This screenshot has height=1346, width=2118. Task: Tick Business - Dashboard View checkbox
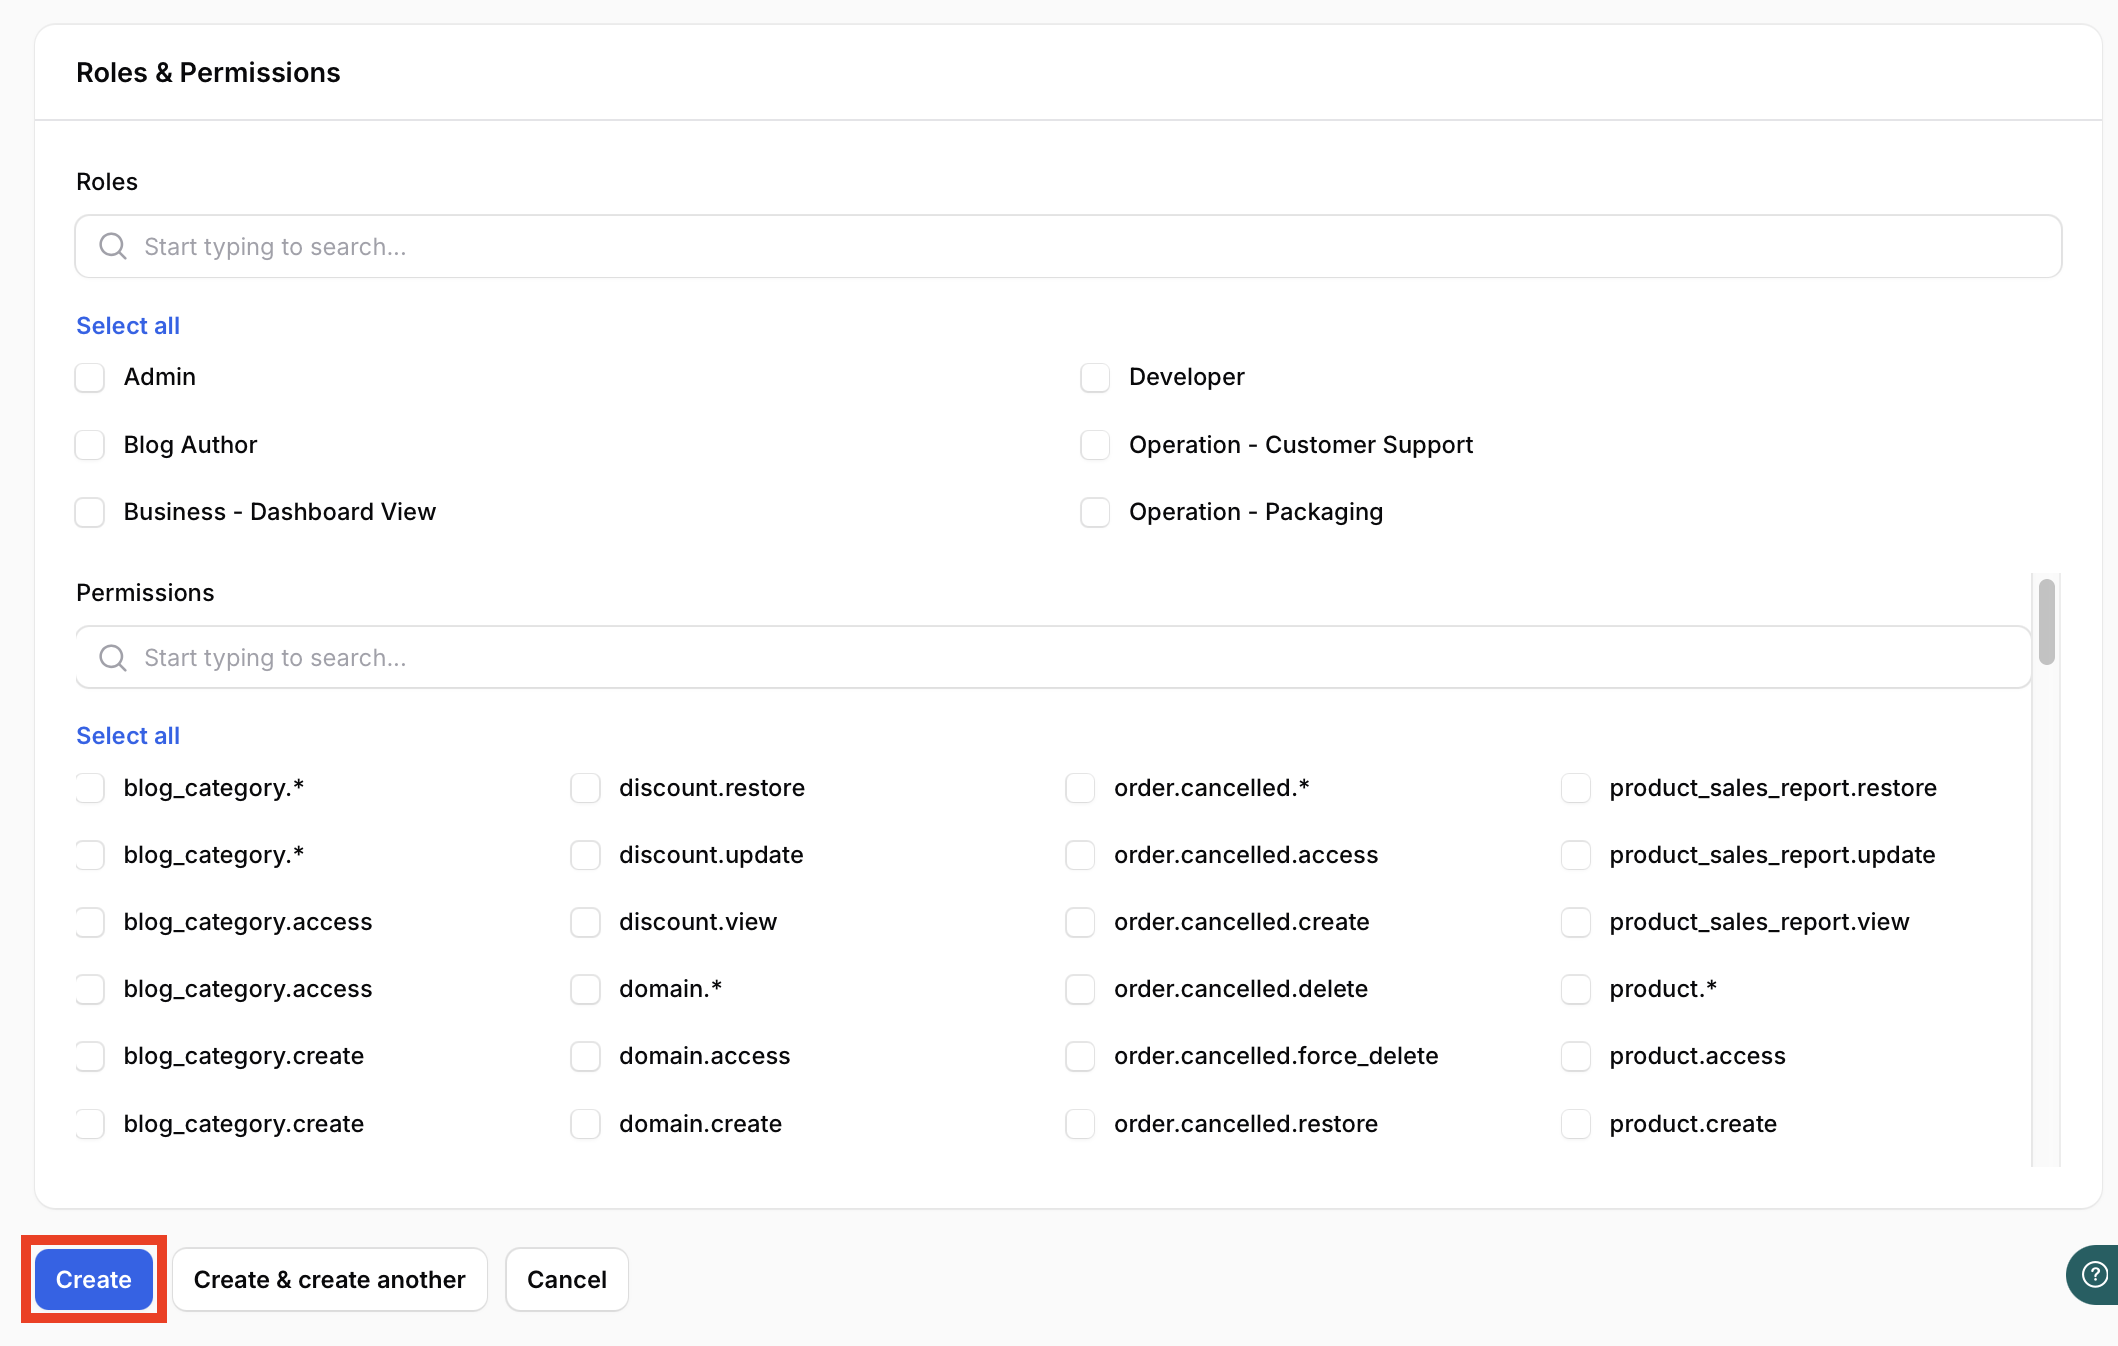tap(90, 512)
